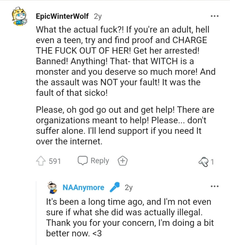Click the 2y timestamp beside NAAnymore
The width and height of the screenshot is (230, 245).
coord(128,188)
